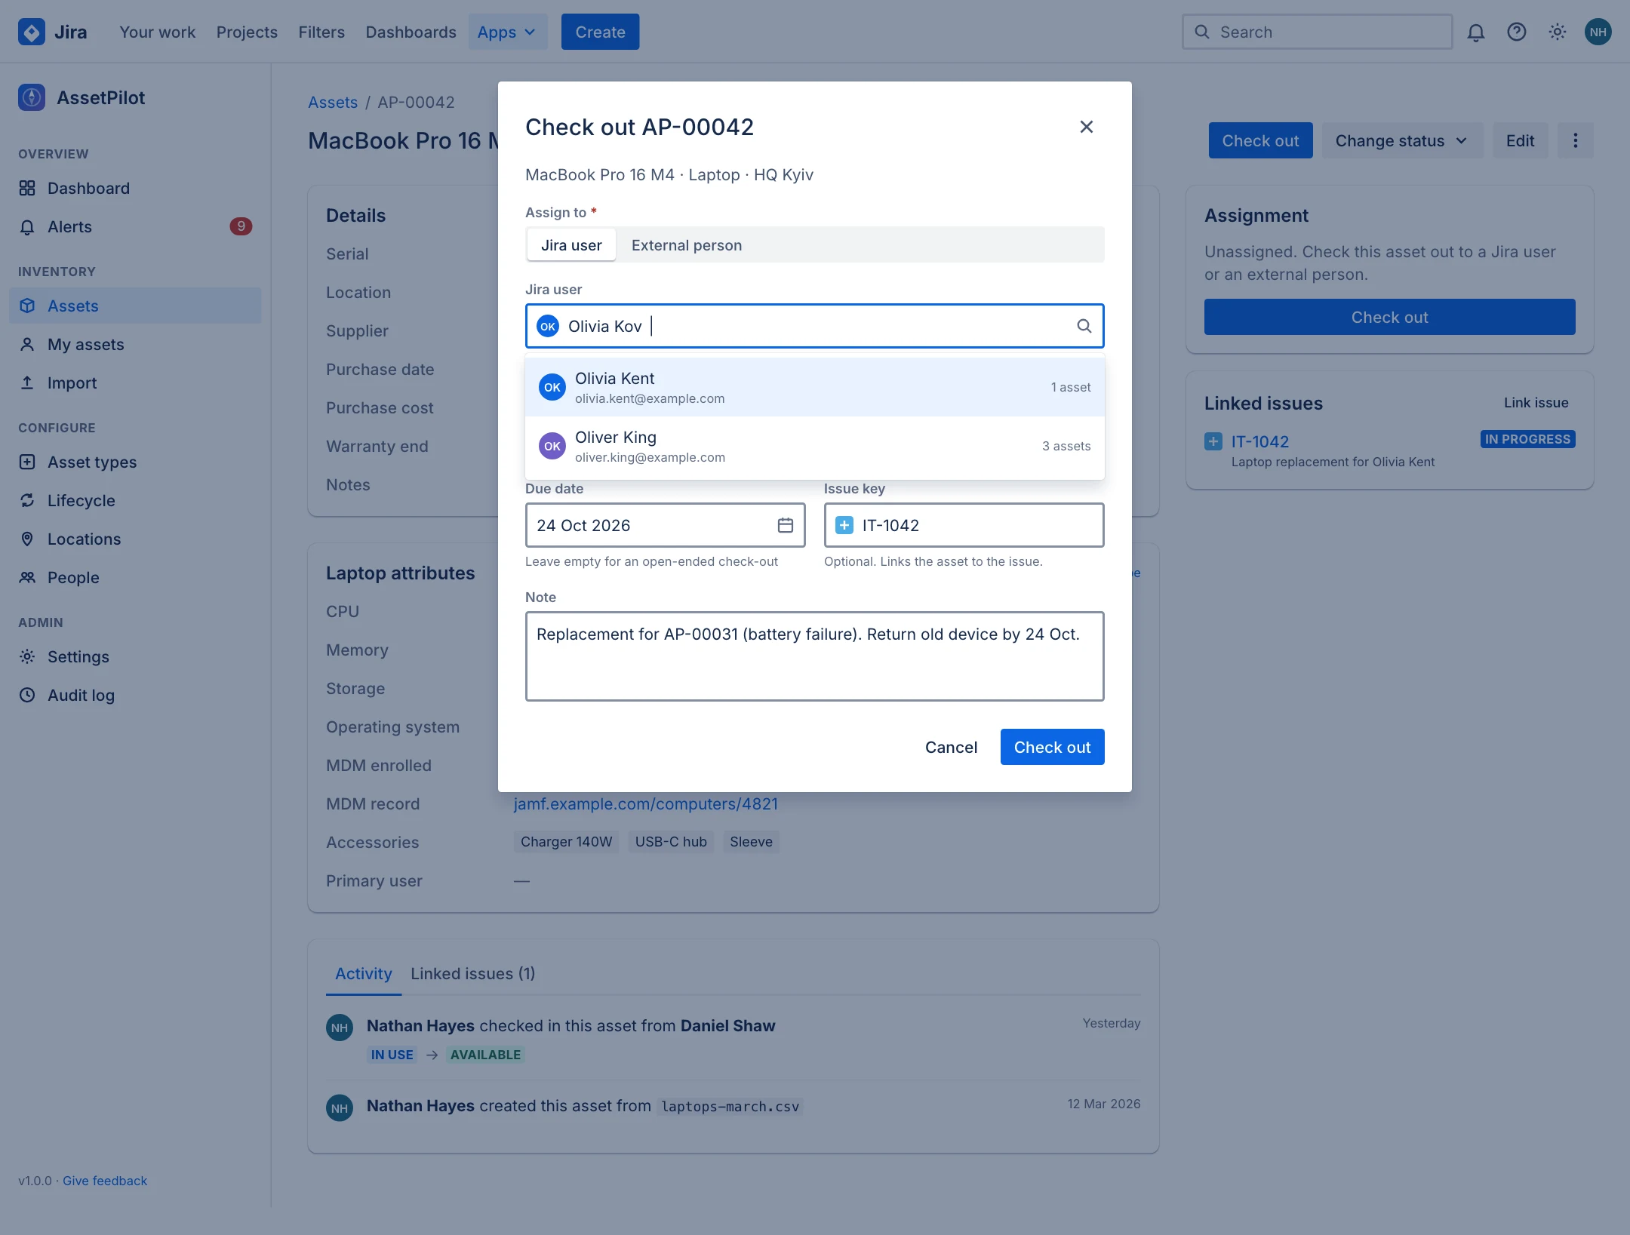Open the help question-mark icon
The width and height of the screenshot is (1630, 1235).
1516,32
